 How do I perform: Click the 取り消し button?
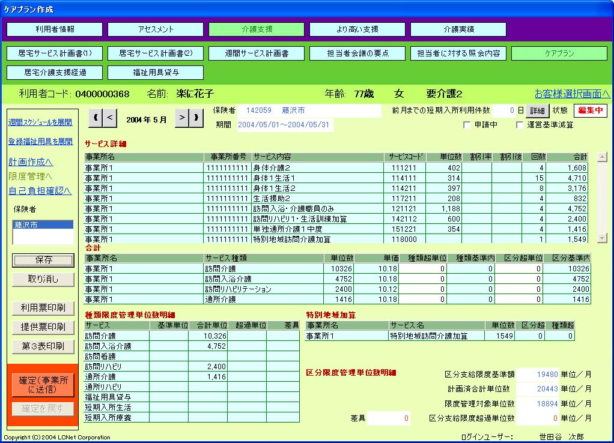coord(43,279)
